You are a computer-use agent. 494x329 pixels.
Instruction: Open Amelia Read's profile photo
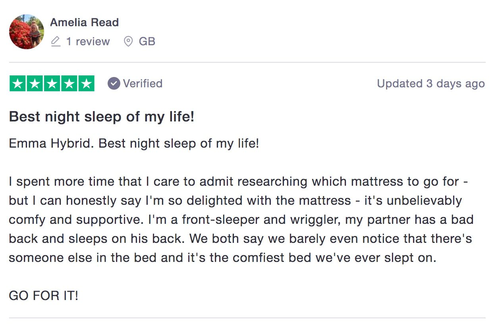[x=26, y=31]
